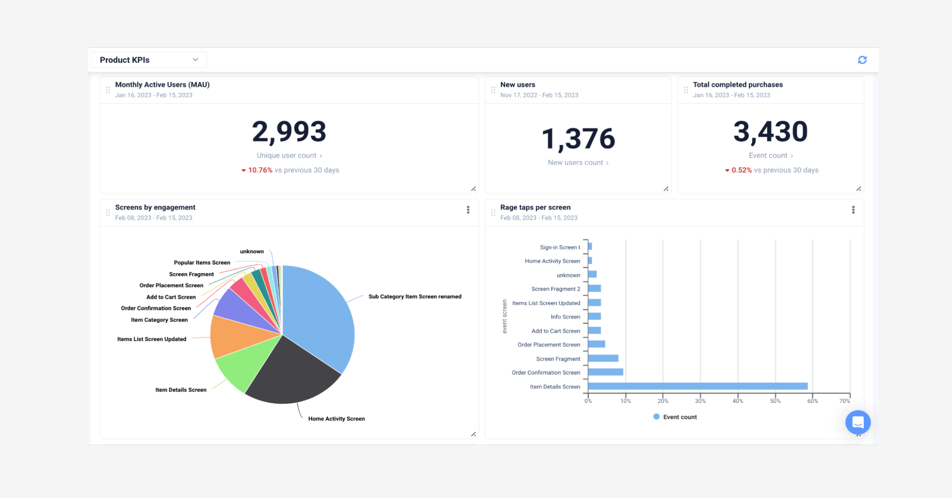Grab the drag handle on Monthly Active Users card
The width and height of the screenshot is (952, 498).
pos(108,90)
